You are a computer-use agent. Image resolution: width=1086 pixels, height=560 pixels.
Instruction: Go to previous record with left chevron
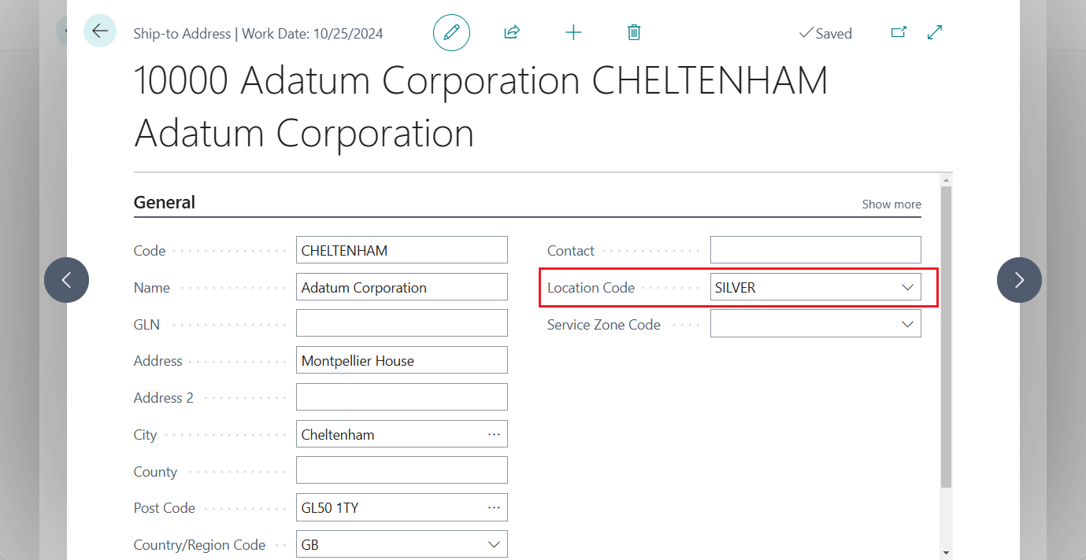[67, 279]
